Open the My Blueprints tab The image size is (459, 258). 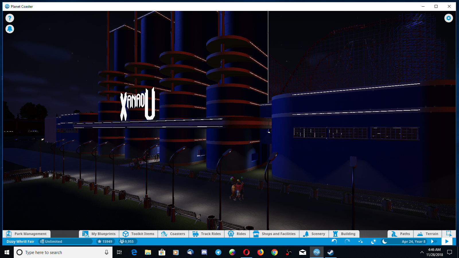(x=99, y=234)
